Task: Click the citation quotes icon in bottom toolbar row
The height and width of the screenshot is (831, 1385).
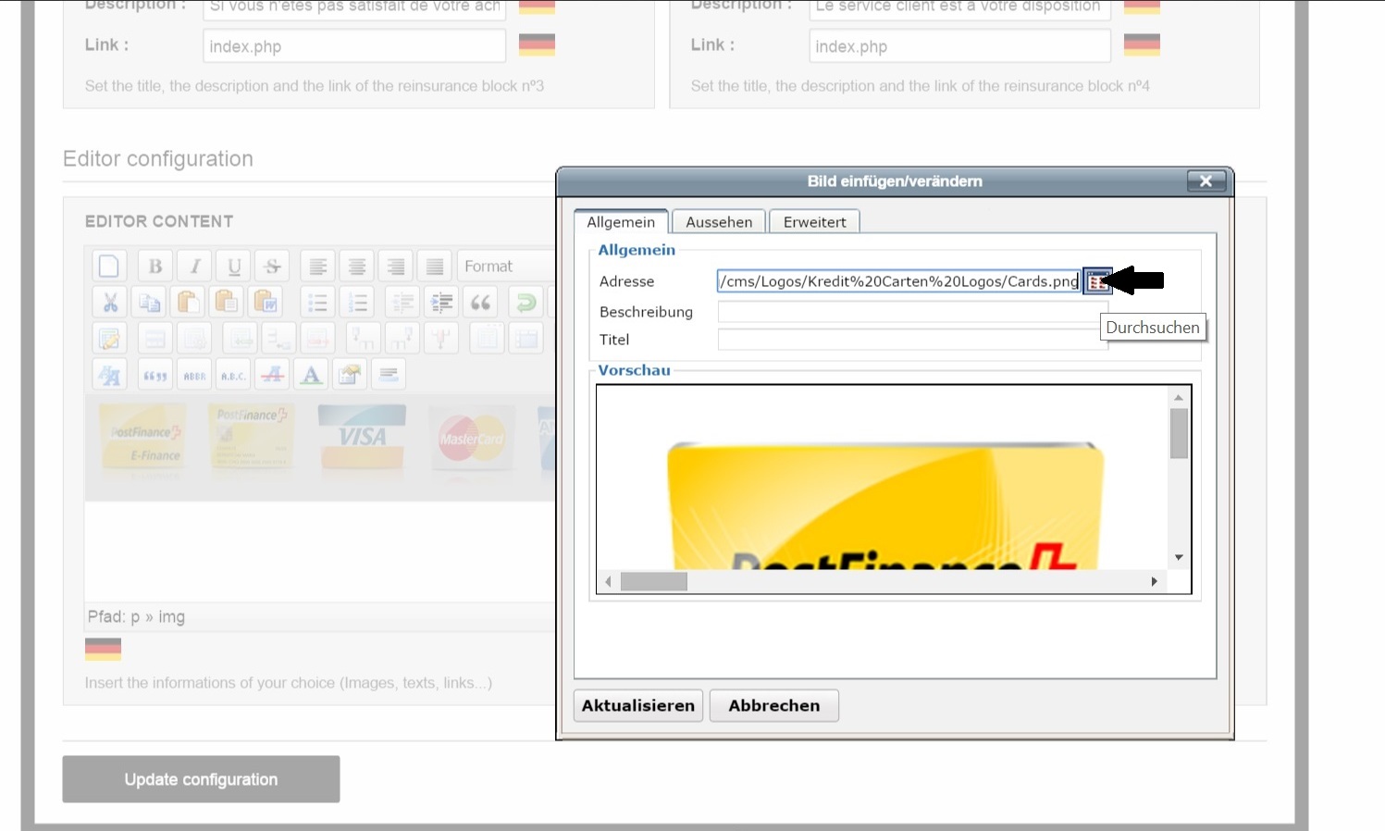Action: (155, 375)
